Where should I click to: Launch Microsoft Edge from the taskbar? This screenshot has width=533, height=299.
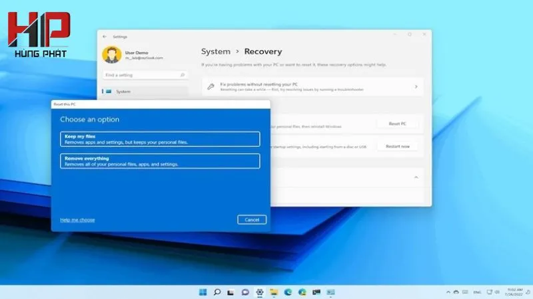288,292
